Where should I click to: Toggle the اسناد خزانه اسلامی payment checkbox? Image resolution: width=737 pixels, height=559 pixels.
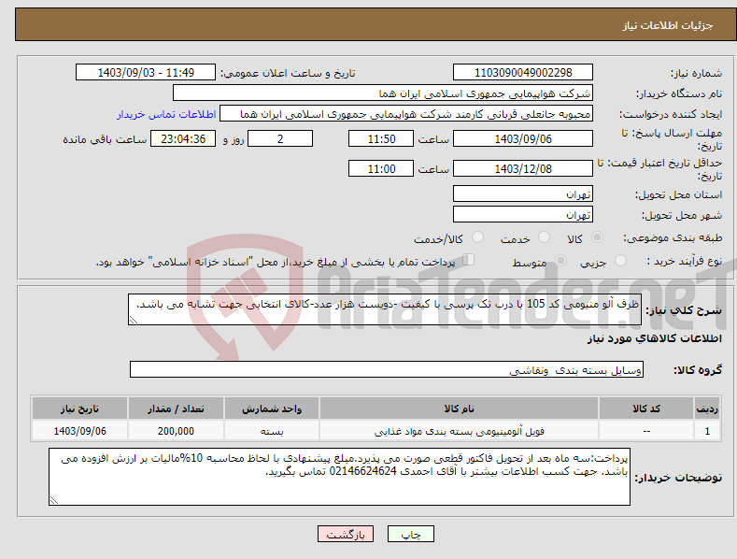pos(469,260)
